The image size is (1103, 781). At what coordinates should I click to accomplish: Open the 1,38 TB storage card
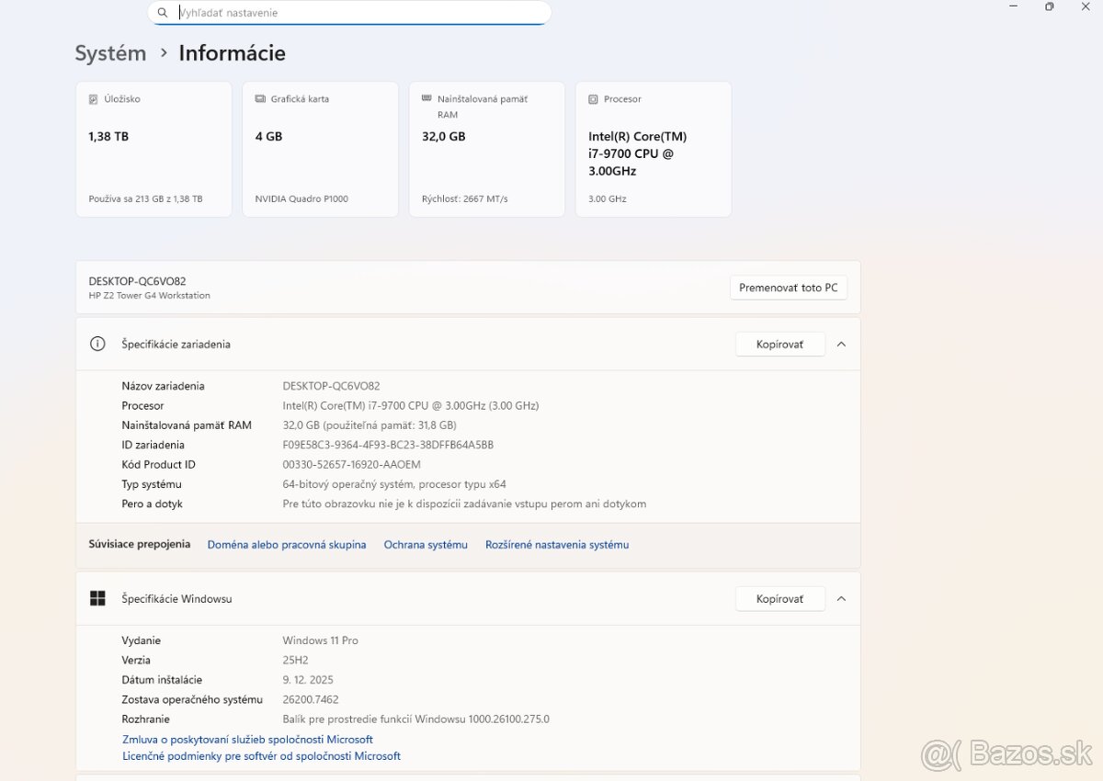154,149
